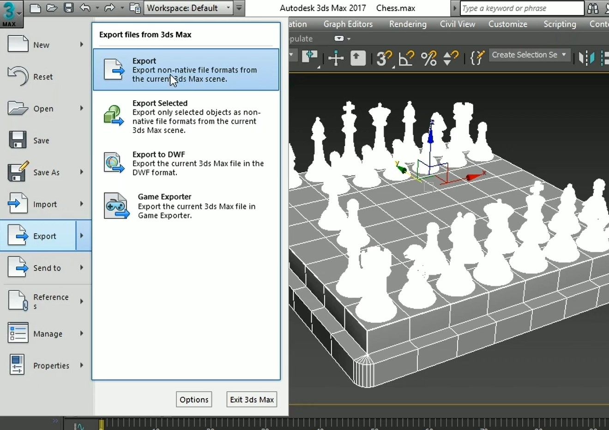This screenshot has width=609, height=430.
Task: Expand the Save As submenu arrow
Action: (82, 172)
